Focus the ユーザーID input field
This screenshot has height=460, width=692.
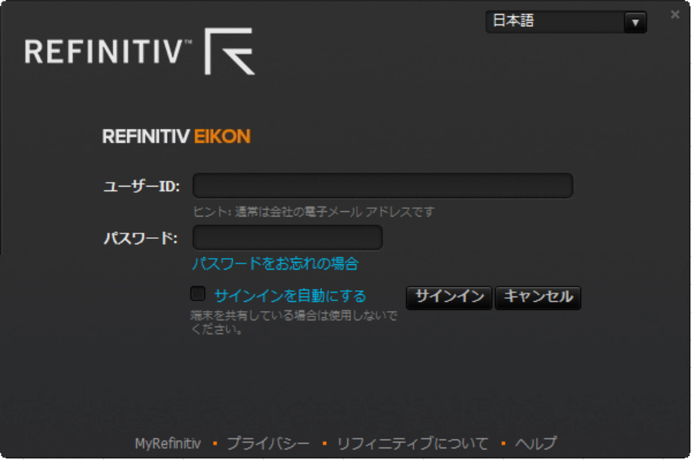[x=382, y=185]
